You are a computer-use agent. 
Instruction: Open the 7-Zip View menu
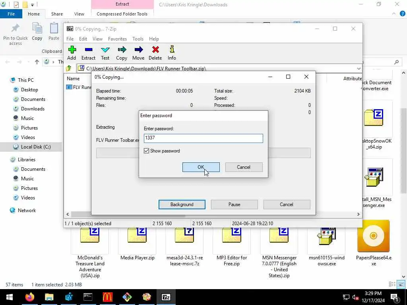point(98,39)
